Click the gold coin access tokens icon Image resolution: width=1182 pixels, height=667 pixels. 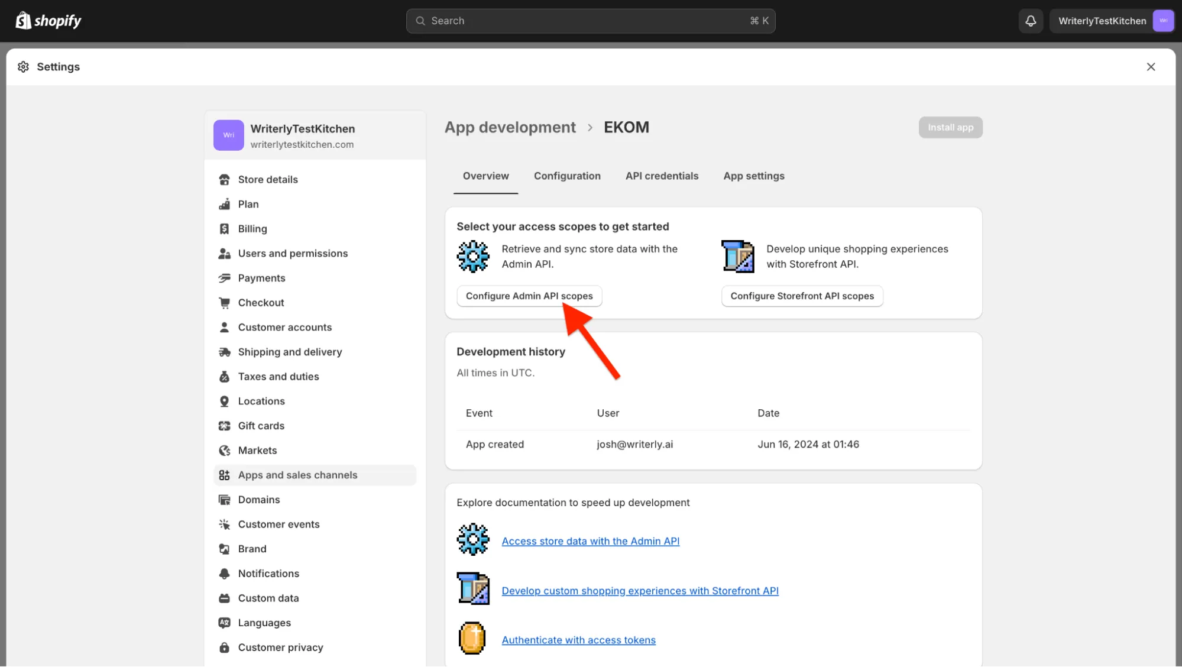tap(472, 638)
